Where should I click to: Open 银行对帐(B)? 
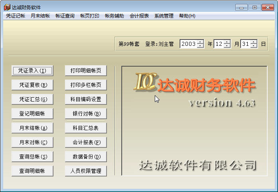click(x=86, y=114)
